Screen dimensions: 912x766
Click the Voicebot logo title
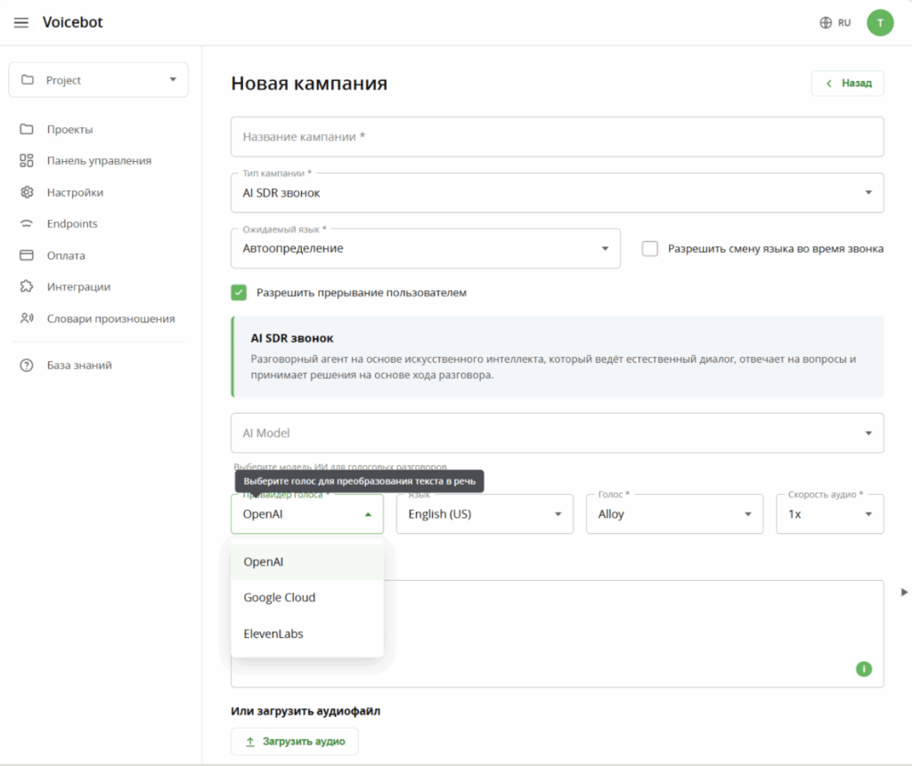[73, 22]
